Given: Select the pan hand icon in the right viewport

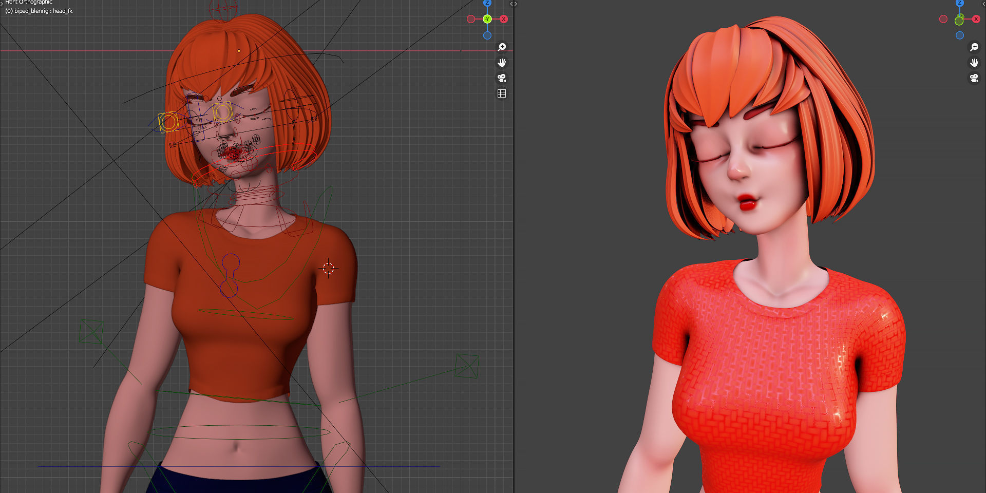Looking at the screenshot, I should [975, 62].
